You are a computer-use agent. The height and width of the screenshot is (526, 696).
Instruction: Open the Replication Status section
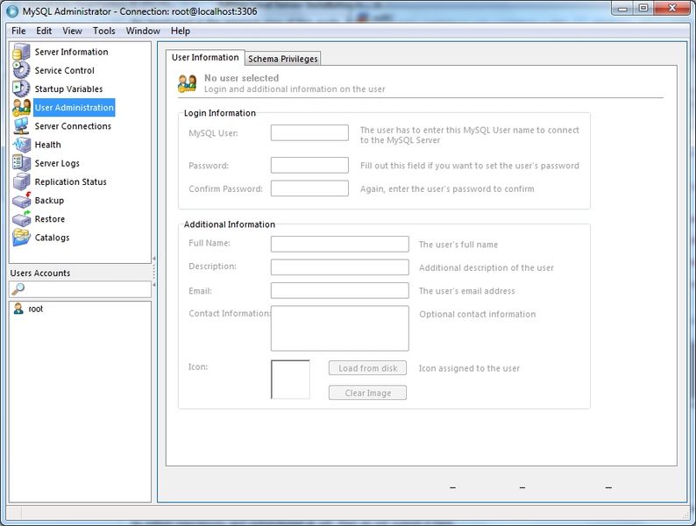(x=71, y=181)
